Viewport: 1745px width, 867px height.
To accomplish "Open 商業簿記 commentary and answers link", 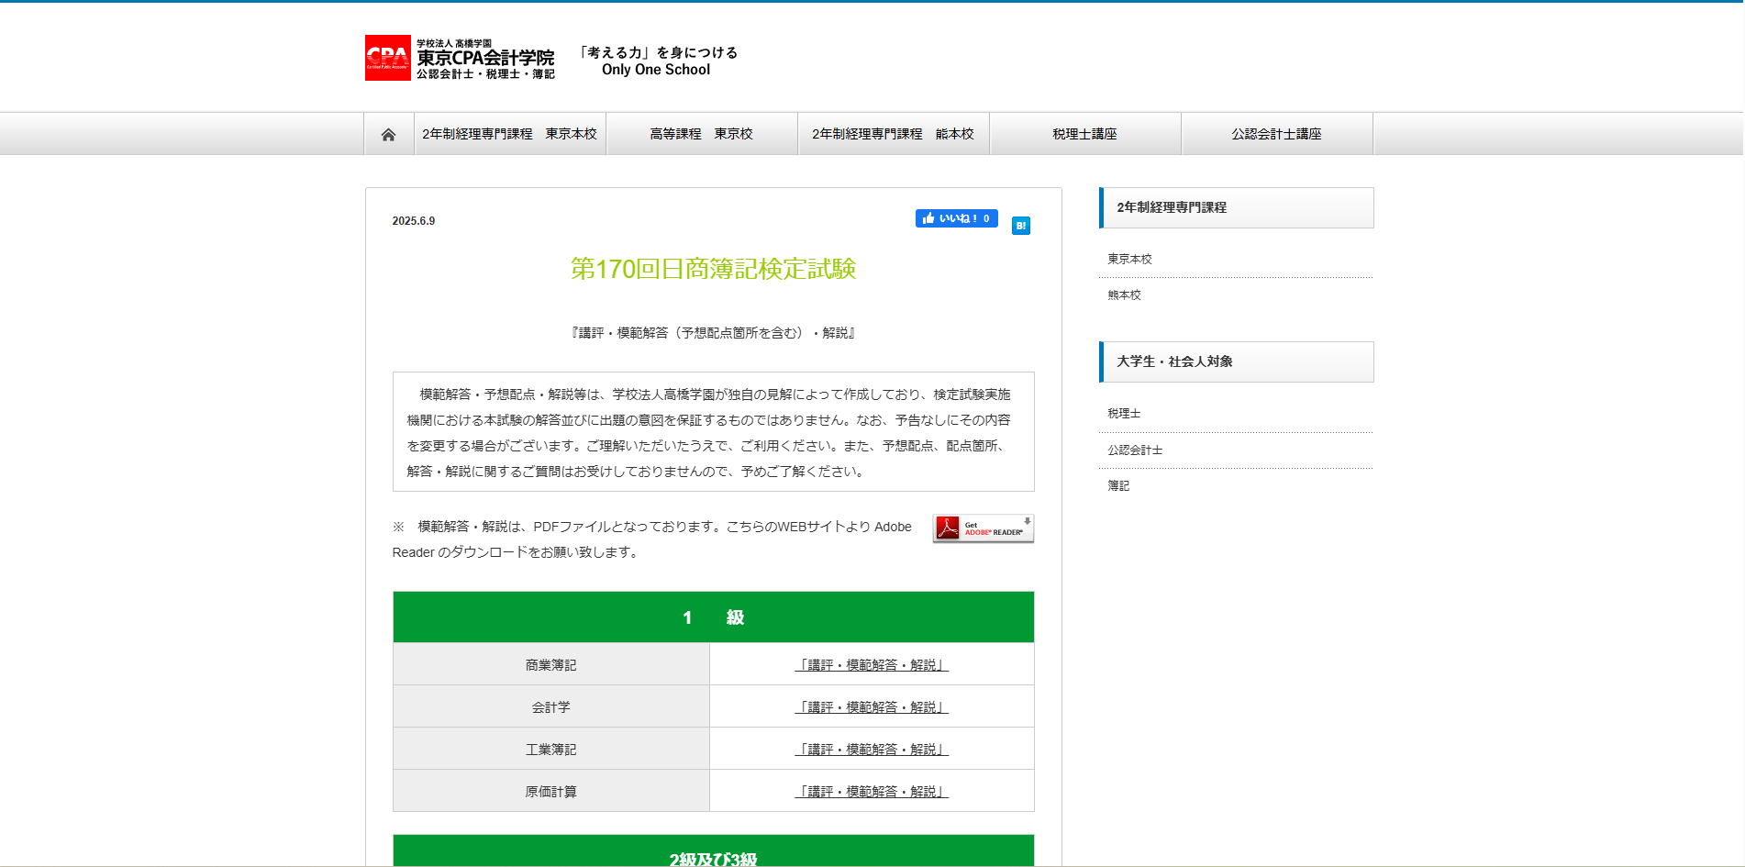I will coord(871,665).
